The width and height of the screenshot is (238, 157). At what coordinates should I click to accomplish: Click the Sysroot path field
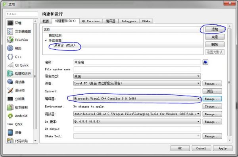point(137,91)
